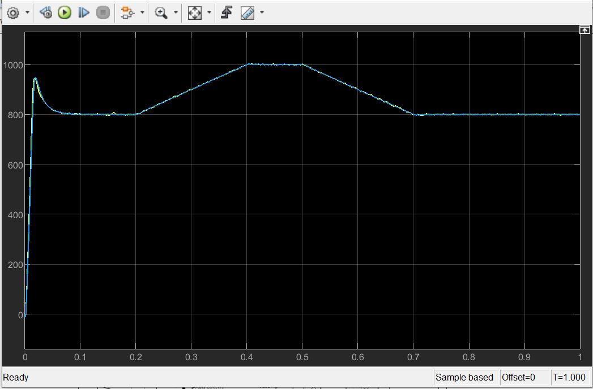Image resolution: width=593 pixels, height=389 pixels.
Task: Click the Highlight Simulink Block icon
Action: click(127, 13)
